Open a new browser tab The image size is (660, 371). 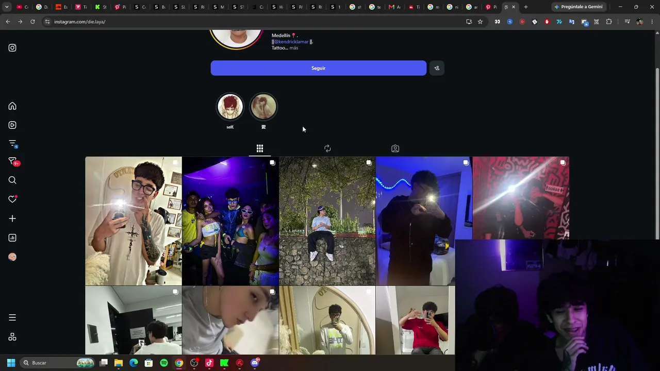[526, 7]
